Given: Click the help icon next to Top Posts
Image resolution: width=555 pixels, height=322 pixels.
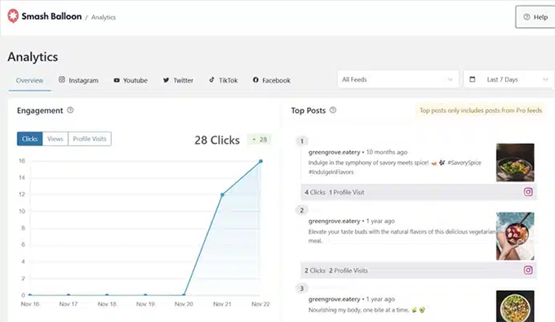Looking at the screenshot, I should point(333,110).
